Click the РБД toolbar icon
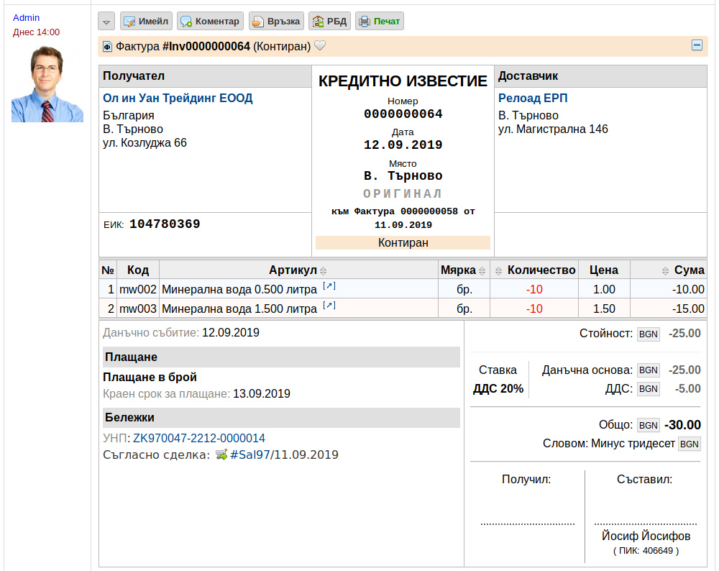Image resolution: width=719 pixels, height=571 pixels. coord(318,22)
